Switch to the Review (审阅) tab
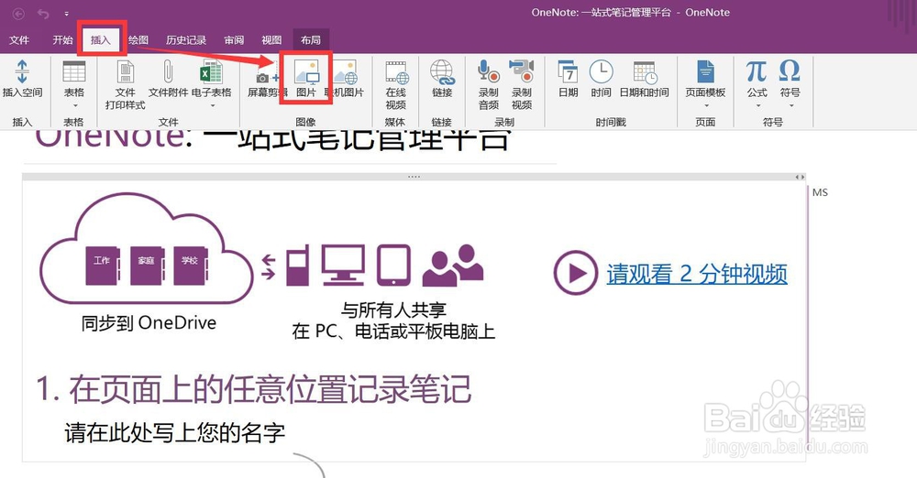The image size is (917, 478). 234,39
